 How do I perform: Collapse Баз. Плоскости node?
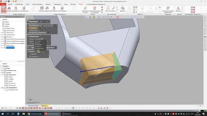[1, 75]
